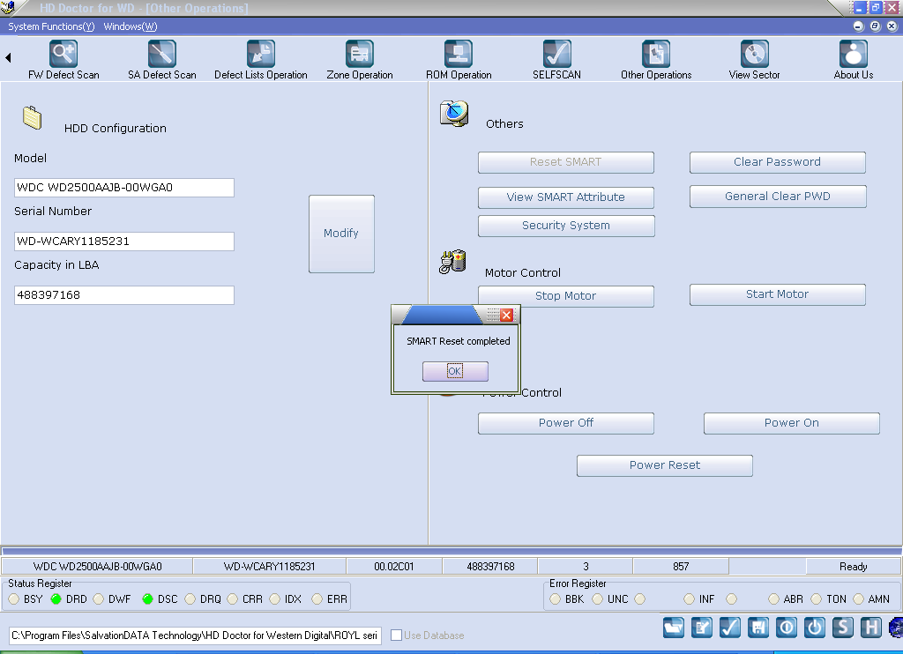Click the power symbol icon in the bottom bar
The image size is (903, 654).
pos(814,627)
